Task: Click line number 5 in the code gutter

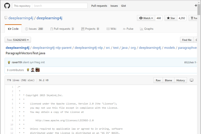Action: click(12, 104)
